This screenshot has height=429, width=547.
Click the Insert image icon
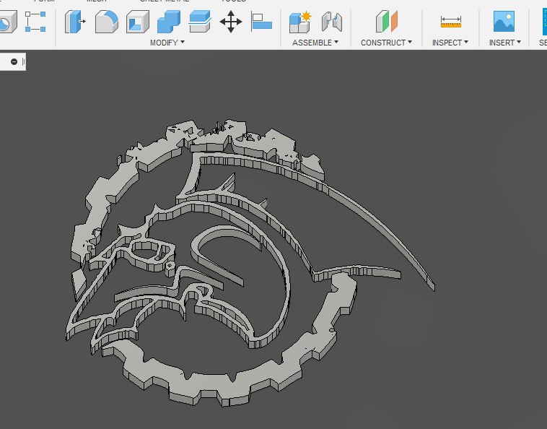(x=504, y=22)
